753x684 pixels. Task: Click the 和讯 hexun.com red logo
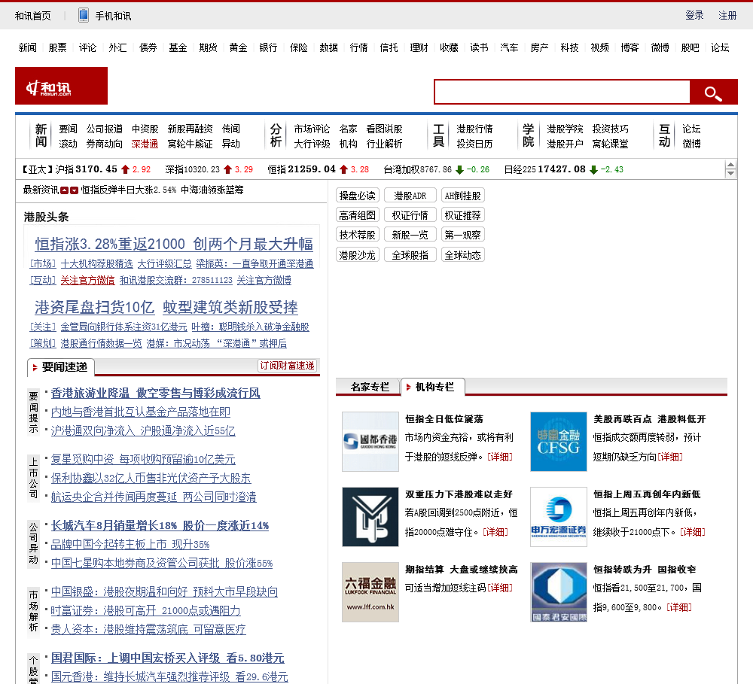62,86
